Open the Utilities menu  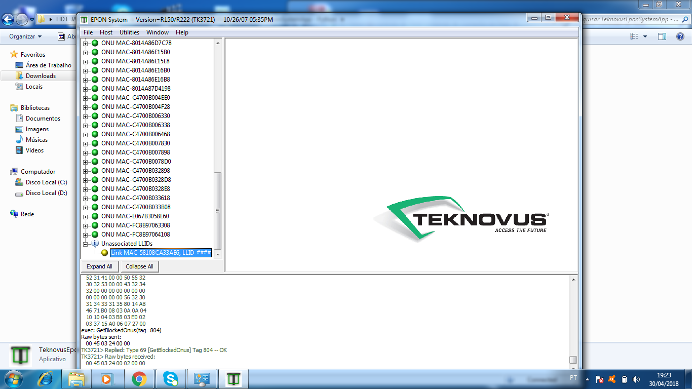click(x=129, y=32)
